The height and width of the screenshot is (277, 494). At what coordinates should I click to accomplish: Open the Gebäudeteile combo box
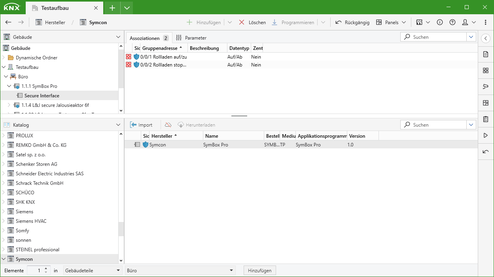[93, 270]
